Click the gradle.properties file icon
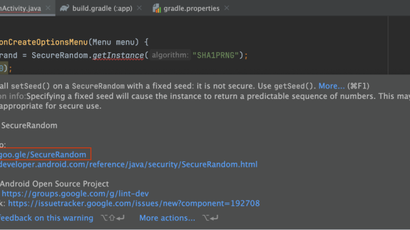This screenshot has width=410, height=230. [157, 8]
